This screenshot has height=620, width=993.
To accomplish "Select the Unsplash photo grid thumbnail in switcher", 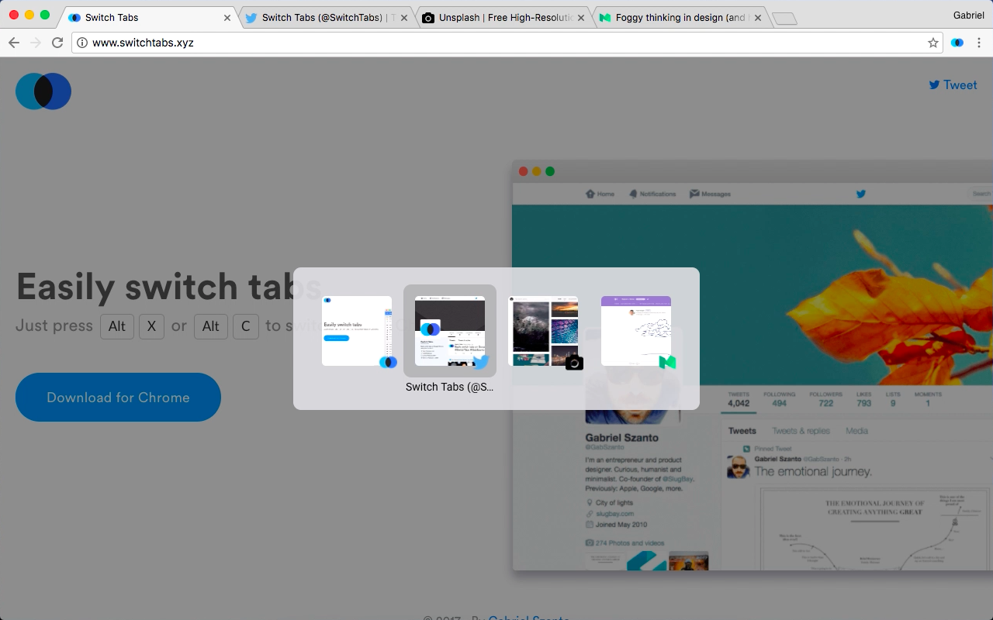I will pos(543,331).
